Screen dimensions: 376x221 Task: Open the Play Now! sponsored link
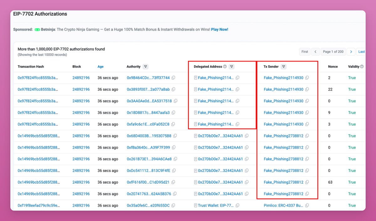219,30
